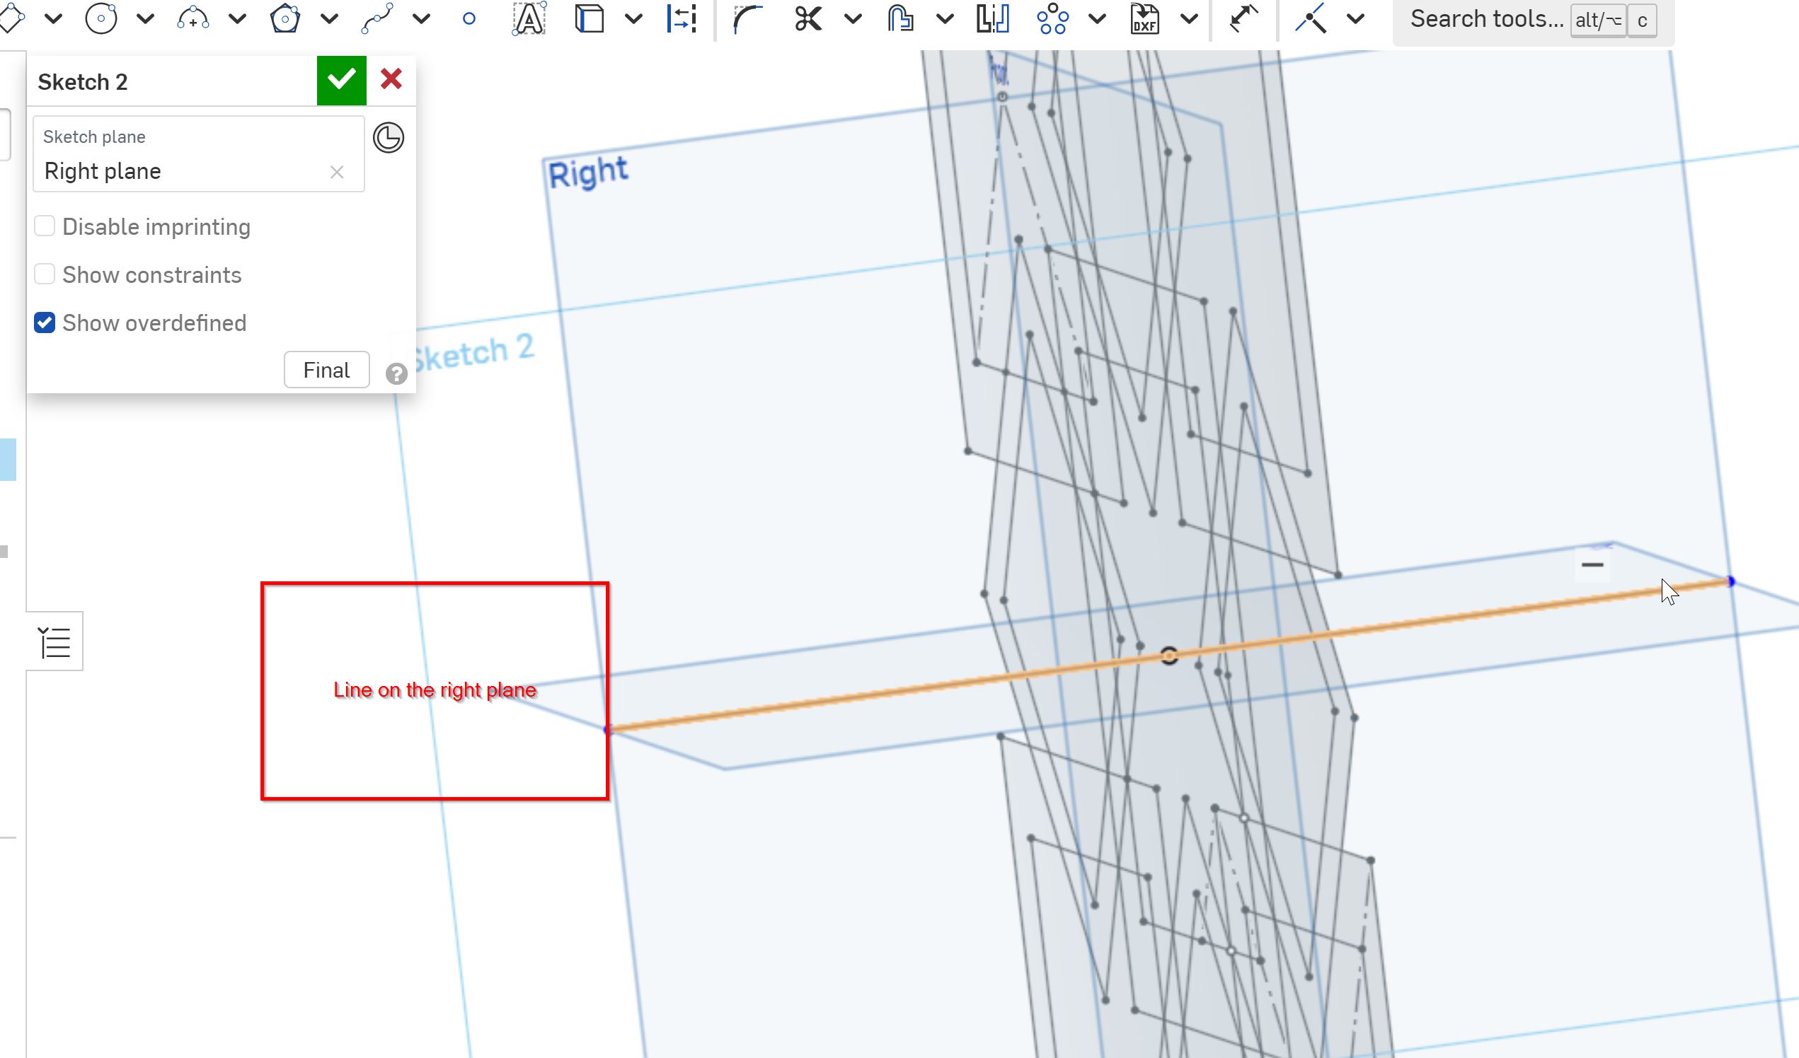Expand the polygon tool dropdown

(x=329, y=19)
